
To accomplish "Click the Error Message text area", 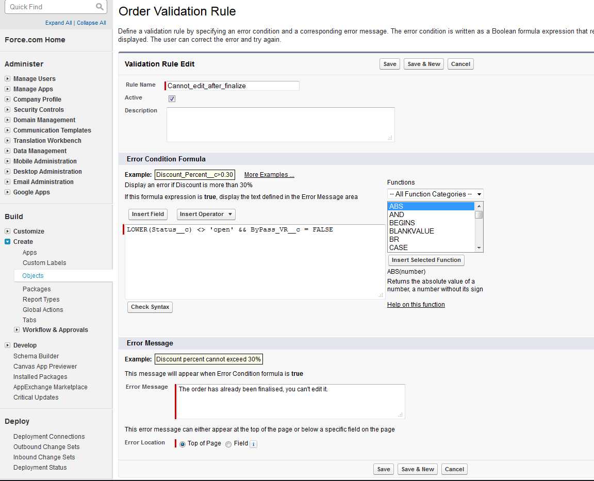I will 291,402.
